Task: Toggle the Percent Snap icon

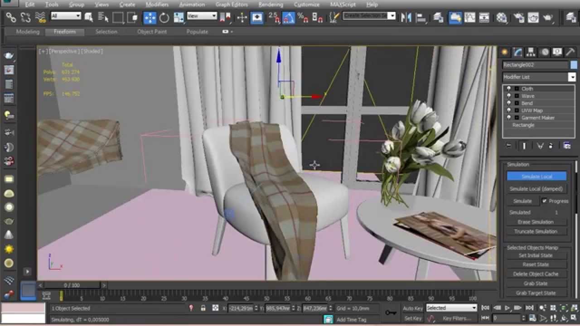Action: coord(303,18)
